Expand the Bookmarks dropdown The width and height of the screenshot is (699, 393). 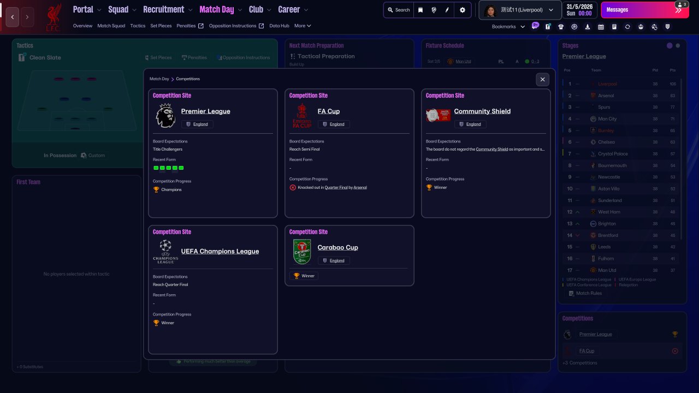508,27
